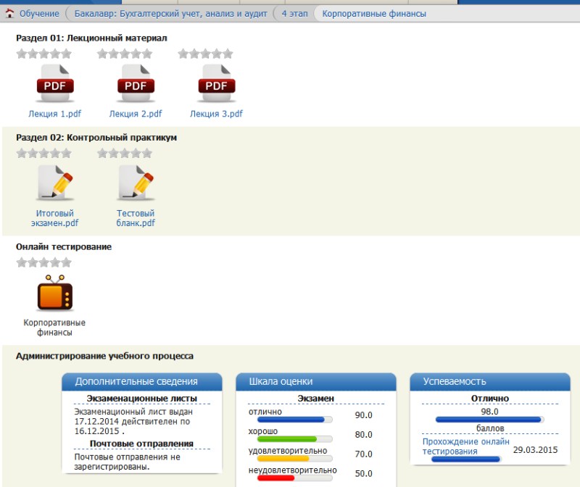The image size is (580, 487).
Task: Switch to the Корпоративные финансы breadcrumb tab
Action: pos(374,14)
